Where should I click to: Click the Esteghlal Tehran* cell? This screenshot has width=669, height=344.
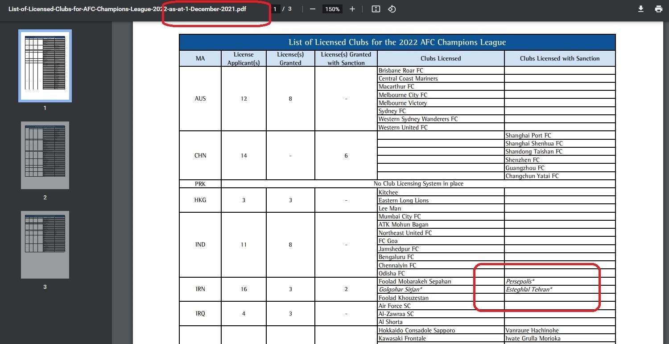pos(560,290)
